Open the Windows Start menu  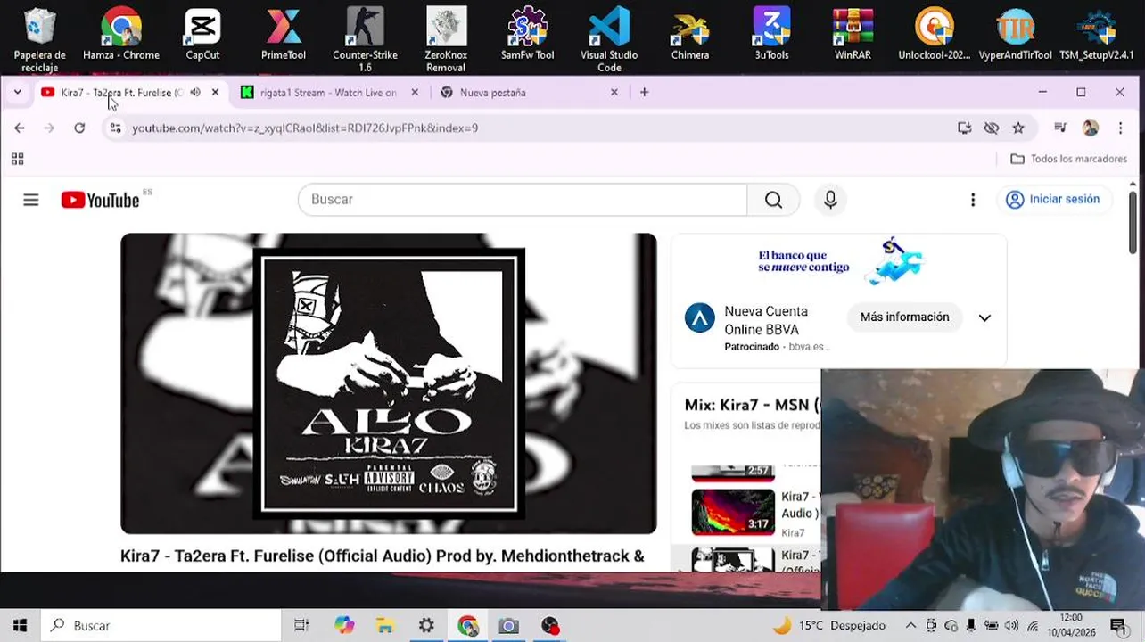point(20,626)
